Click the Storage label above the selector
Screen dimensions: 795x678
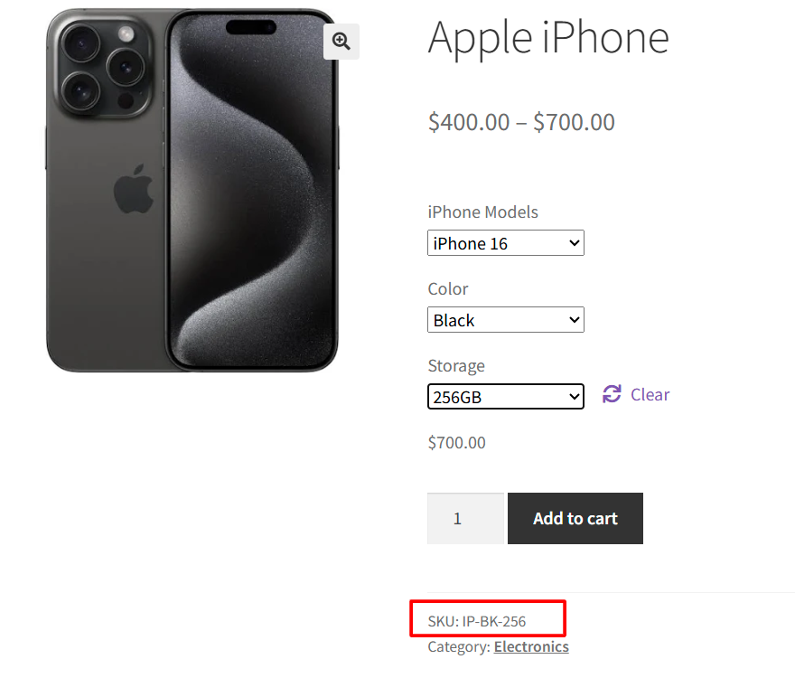point(456,365)
